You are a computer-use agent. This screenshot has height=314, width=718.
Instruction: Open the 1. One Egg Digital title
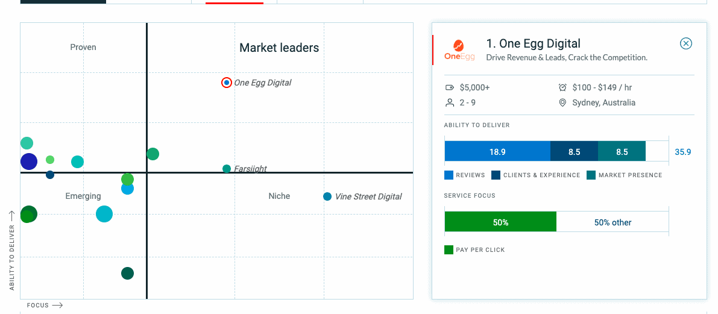tap(533, 43)
